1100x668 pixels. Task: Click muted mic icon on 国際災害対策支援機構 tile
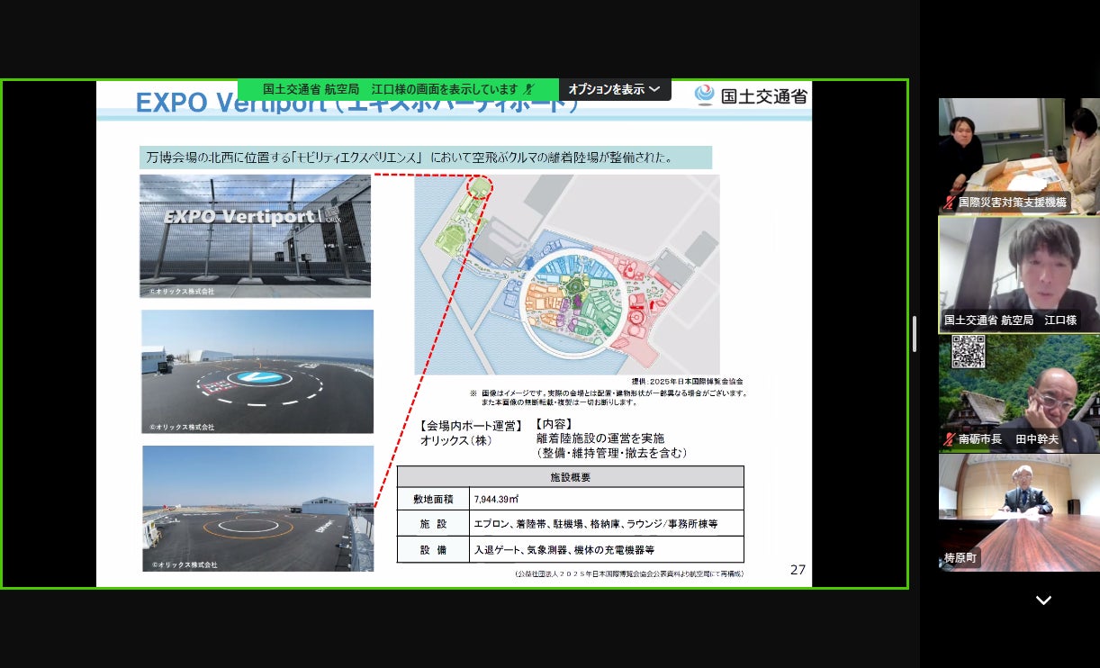tap(949, 203)
